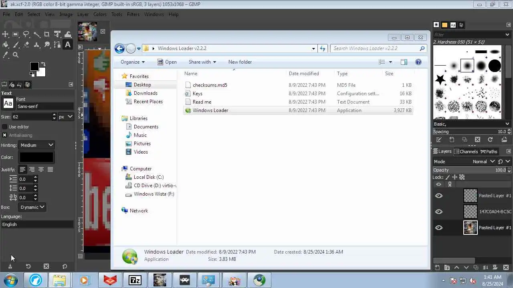Select the Unified Transform tool

(57, 34)
